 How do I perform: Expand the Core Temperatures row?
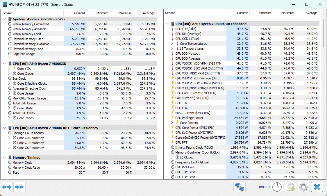coord(171,43)
